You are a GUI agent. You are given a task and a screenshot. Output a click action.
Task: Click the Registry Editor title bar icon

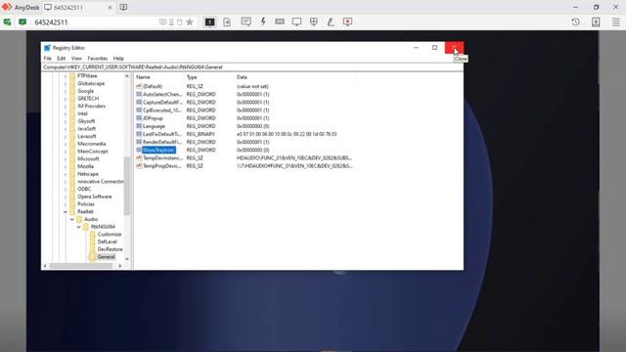[47, 48]
